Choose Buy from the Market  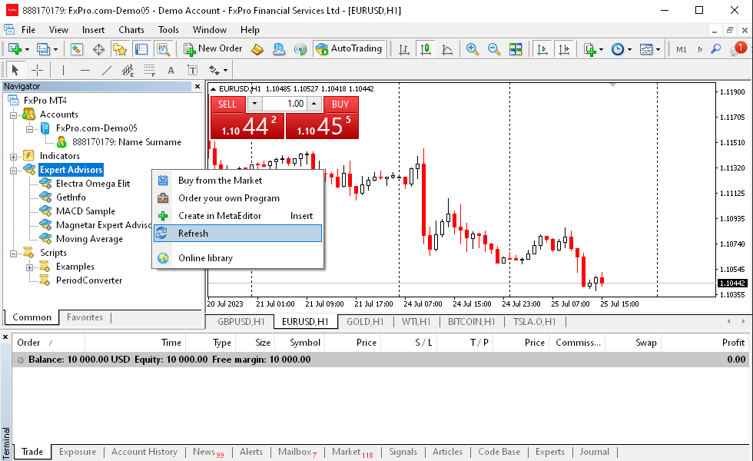point(237,181)
